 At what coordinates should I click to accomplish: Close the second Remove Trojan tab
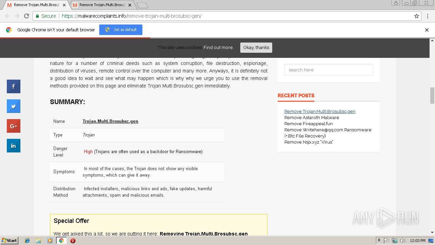coord(130,5)
